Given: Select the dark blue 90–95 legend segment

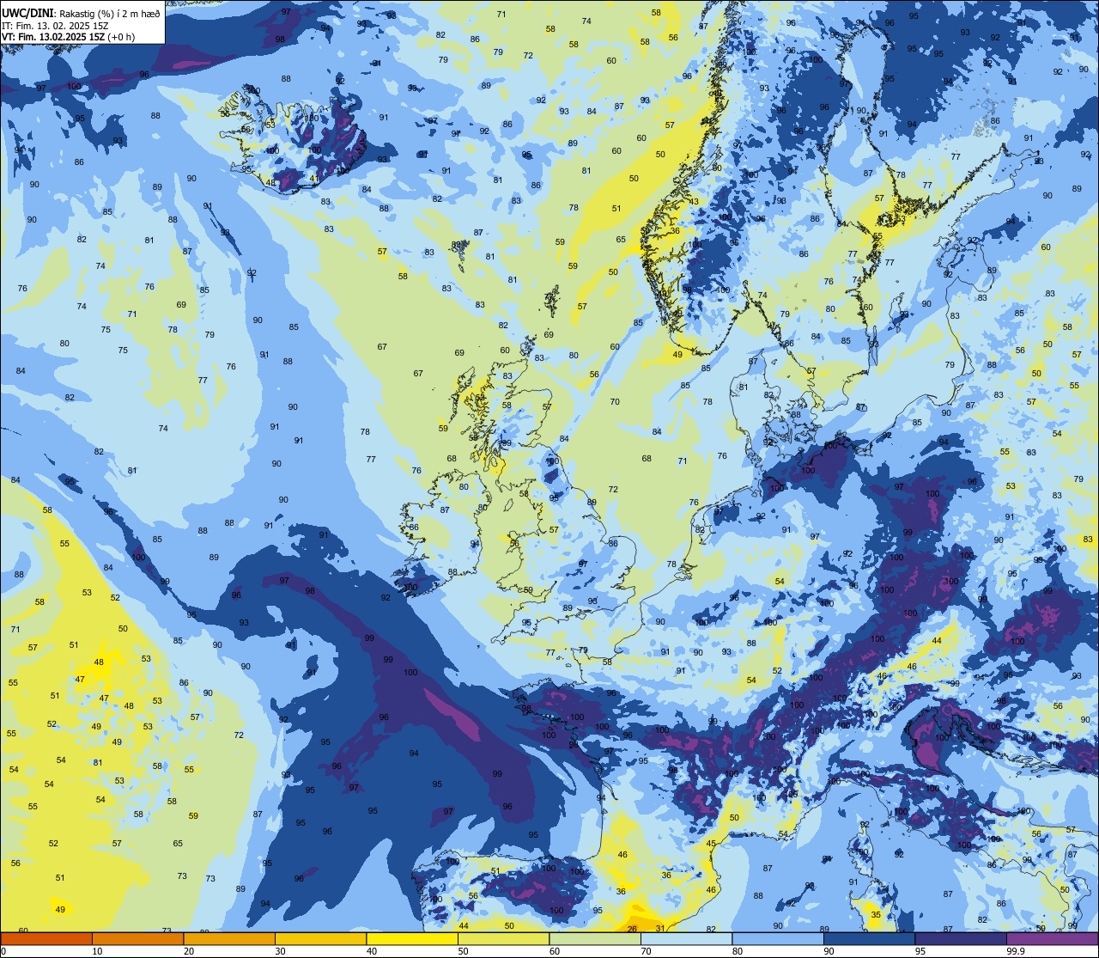Looking at the screenshot, I should click(x=869, y=938).
